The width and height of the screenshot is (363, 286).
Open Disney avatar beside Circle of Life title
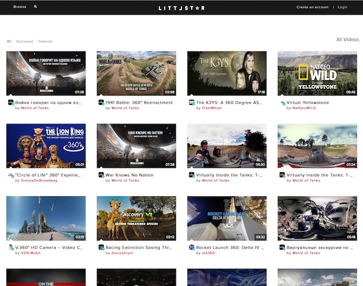point(11,175)
